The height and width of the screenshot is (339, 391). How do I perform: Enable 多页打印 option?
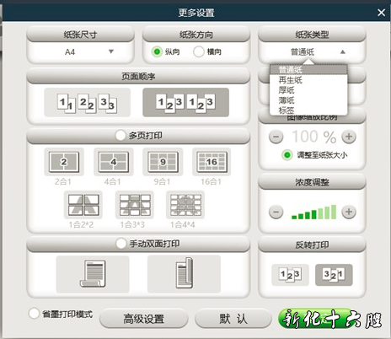121,136
